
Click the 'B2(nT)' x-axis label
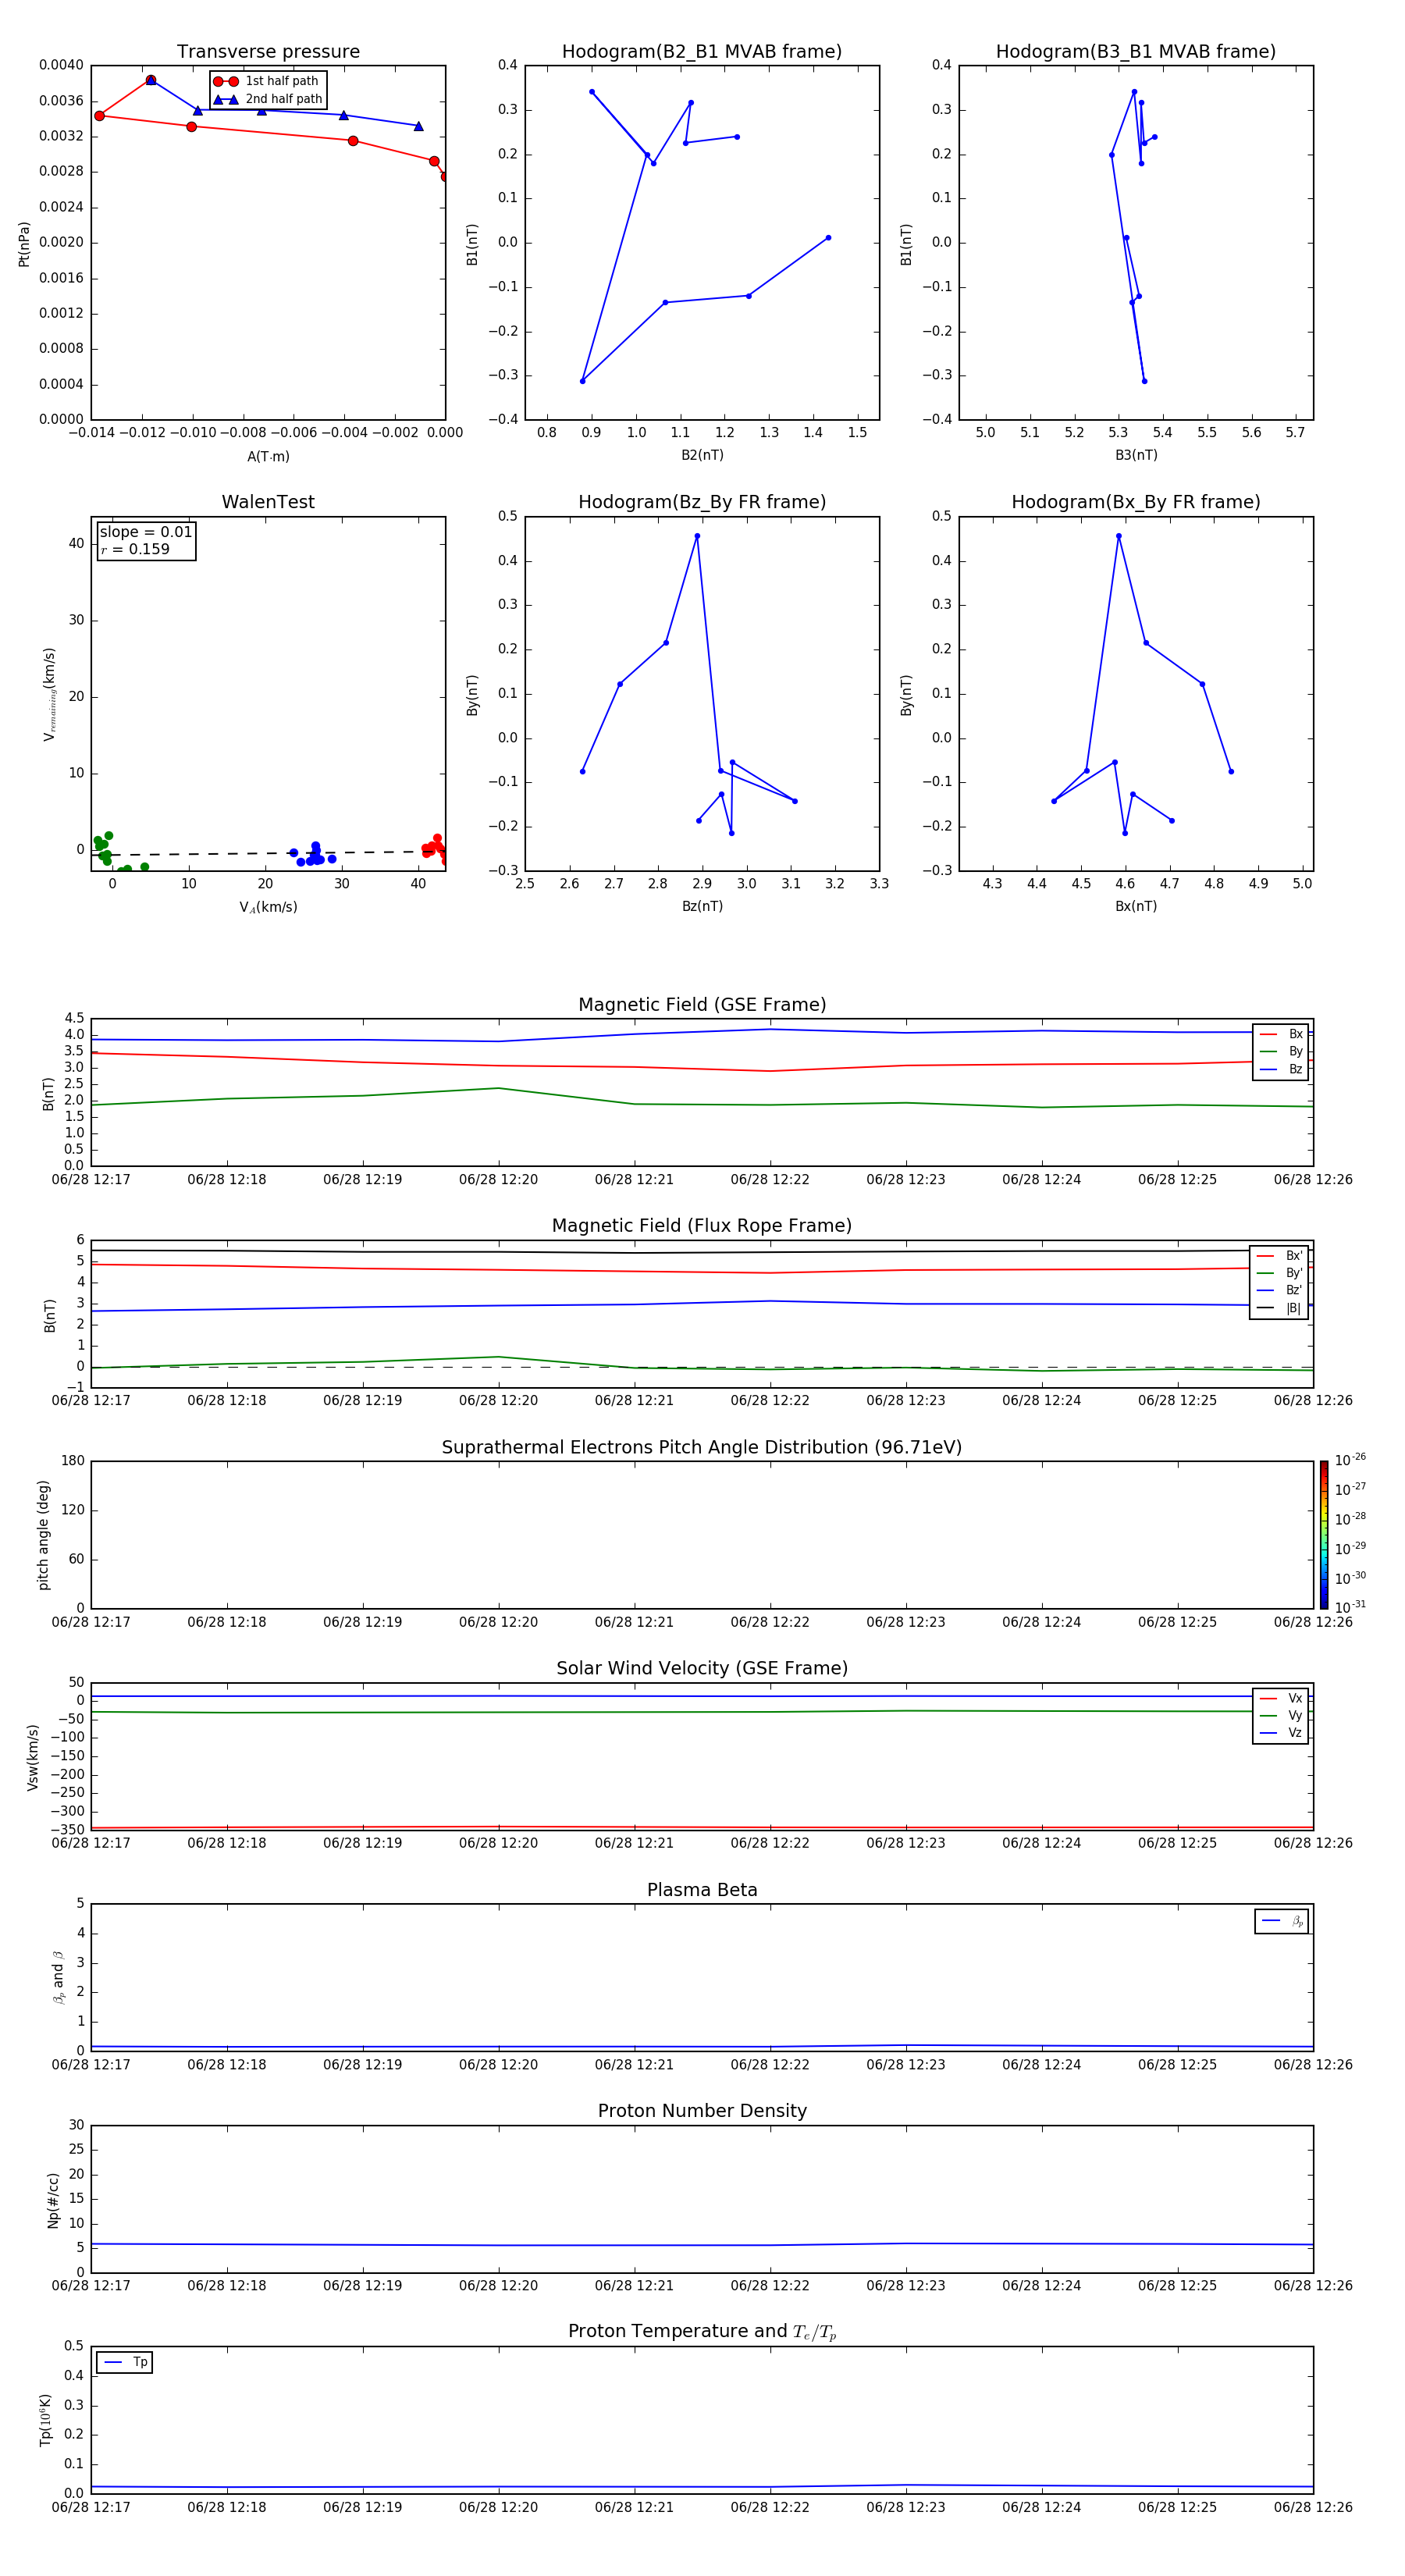pos(702,455)
